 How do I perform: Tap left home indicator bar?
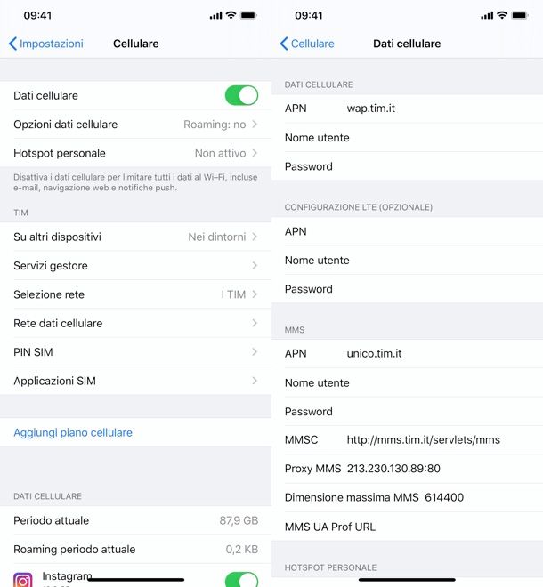[135, 580]
